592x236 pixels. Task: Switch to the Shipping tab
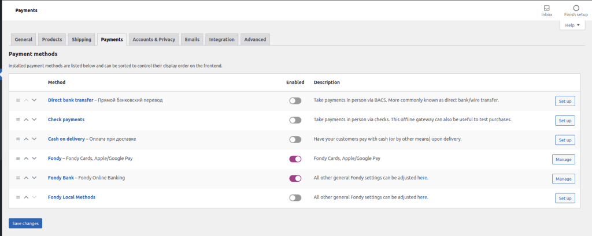pos(82,39)
